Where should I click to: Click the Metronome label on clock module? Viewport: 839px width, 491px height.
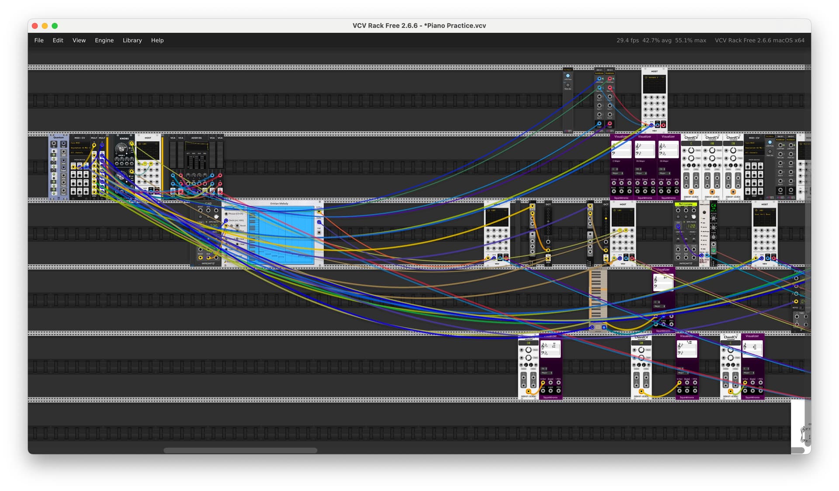[x=685, y=204]
